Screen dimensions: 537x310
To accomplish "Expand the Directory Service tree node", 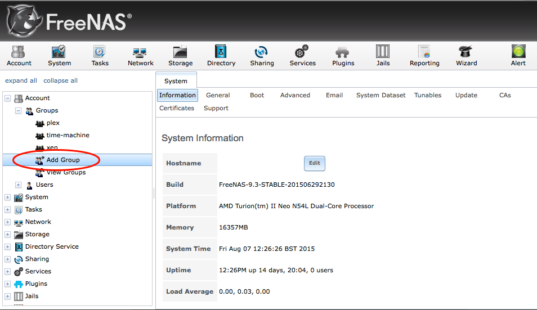I will coord(7,246).
